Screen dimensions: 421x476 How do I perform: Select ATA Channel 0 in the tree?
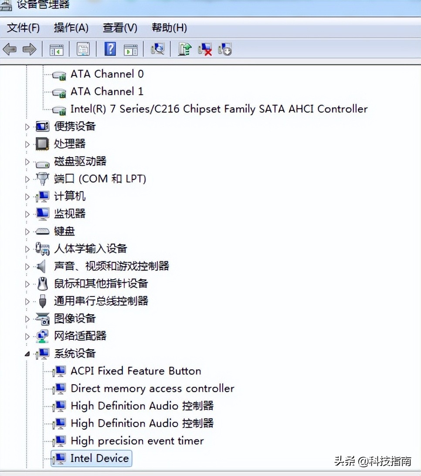click(x=107, y=74)
